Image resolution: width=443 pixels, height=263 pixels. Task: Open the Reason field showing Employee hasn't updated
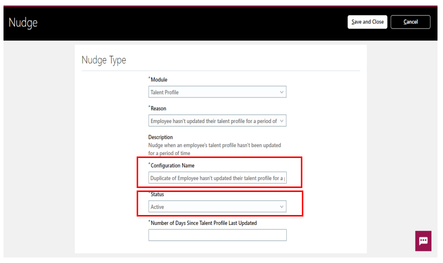[x=217, y=121]
